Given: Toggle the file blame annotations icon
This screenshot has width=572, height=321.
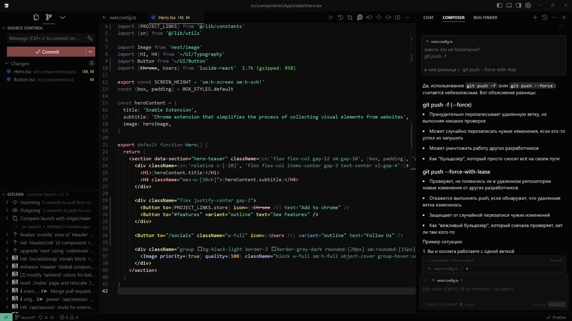Looking at the screenshot, I should point(360,17).
